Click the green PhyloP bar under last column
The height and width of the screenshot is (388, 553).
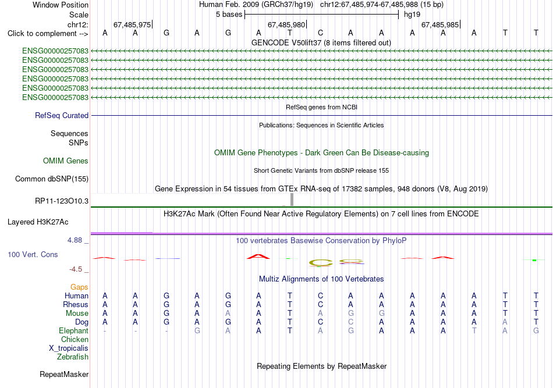pyautogui.click(x=534, y=260)
